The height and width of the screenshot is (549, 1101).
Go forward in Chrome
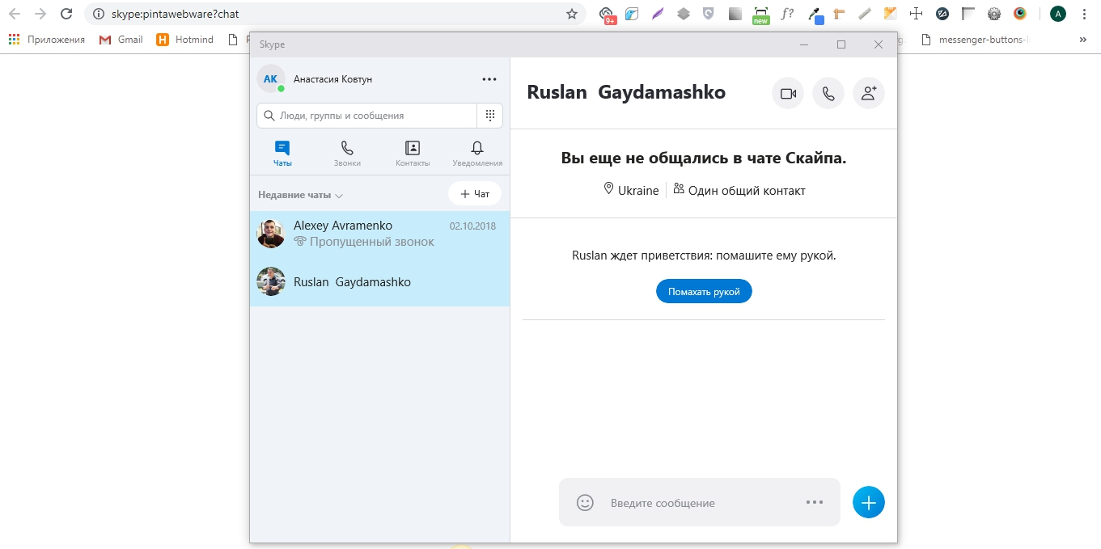(40, 14)
